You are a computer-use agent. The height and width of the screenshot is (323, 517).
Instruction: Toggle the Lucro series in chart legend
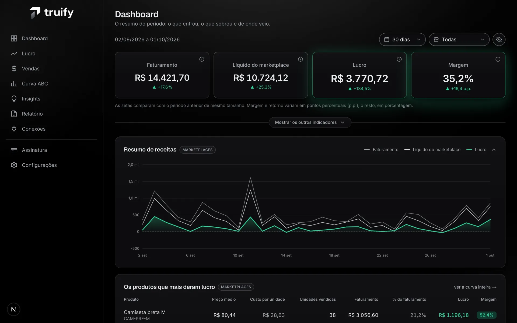click(x=476, y=150)
